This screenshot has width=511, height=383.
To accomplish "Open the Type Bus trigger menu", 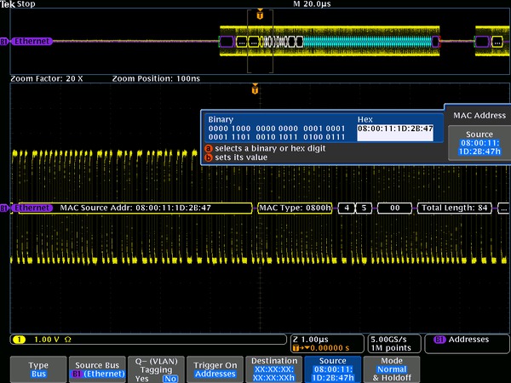I will pyautogui.click(x=38, y=368).
